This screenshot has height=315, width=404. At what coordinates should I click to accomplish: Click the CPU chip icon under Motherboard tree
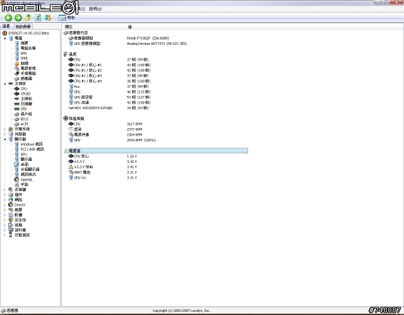coord(17,88)
